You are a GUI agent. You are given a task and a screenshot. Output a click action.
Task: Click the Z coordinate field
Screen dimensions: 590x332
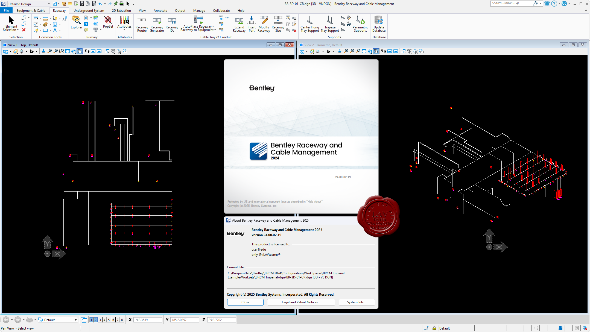point(221,320)
